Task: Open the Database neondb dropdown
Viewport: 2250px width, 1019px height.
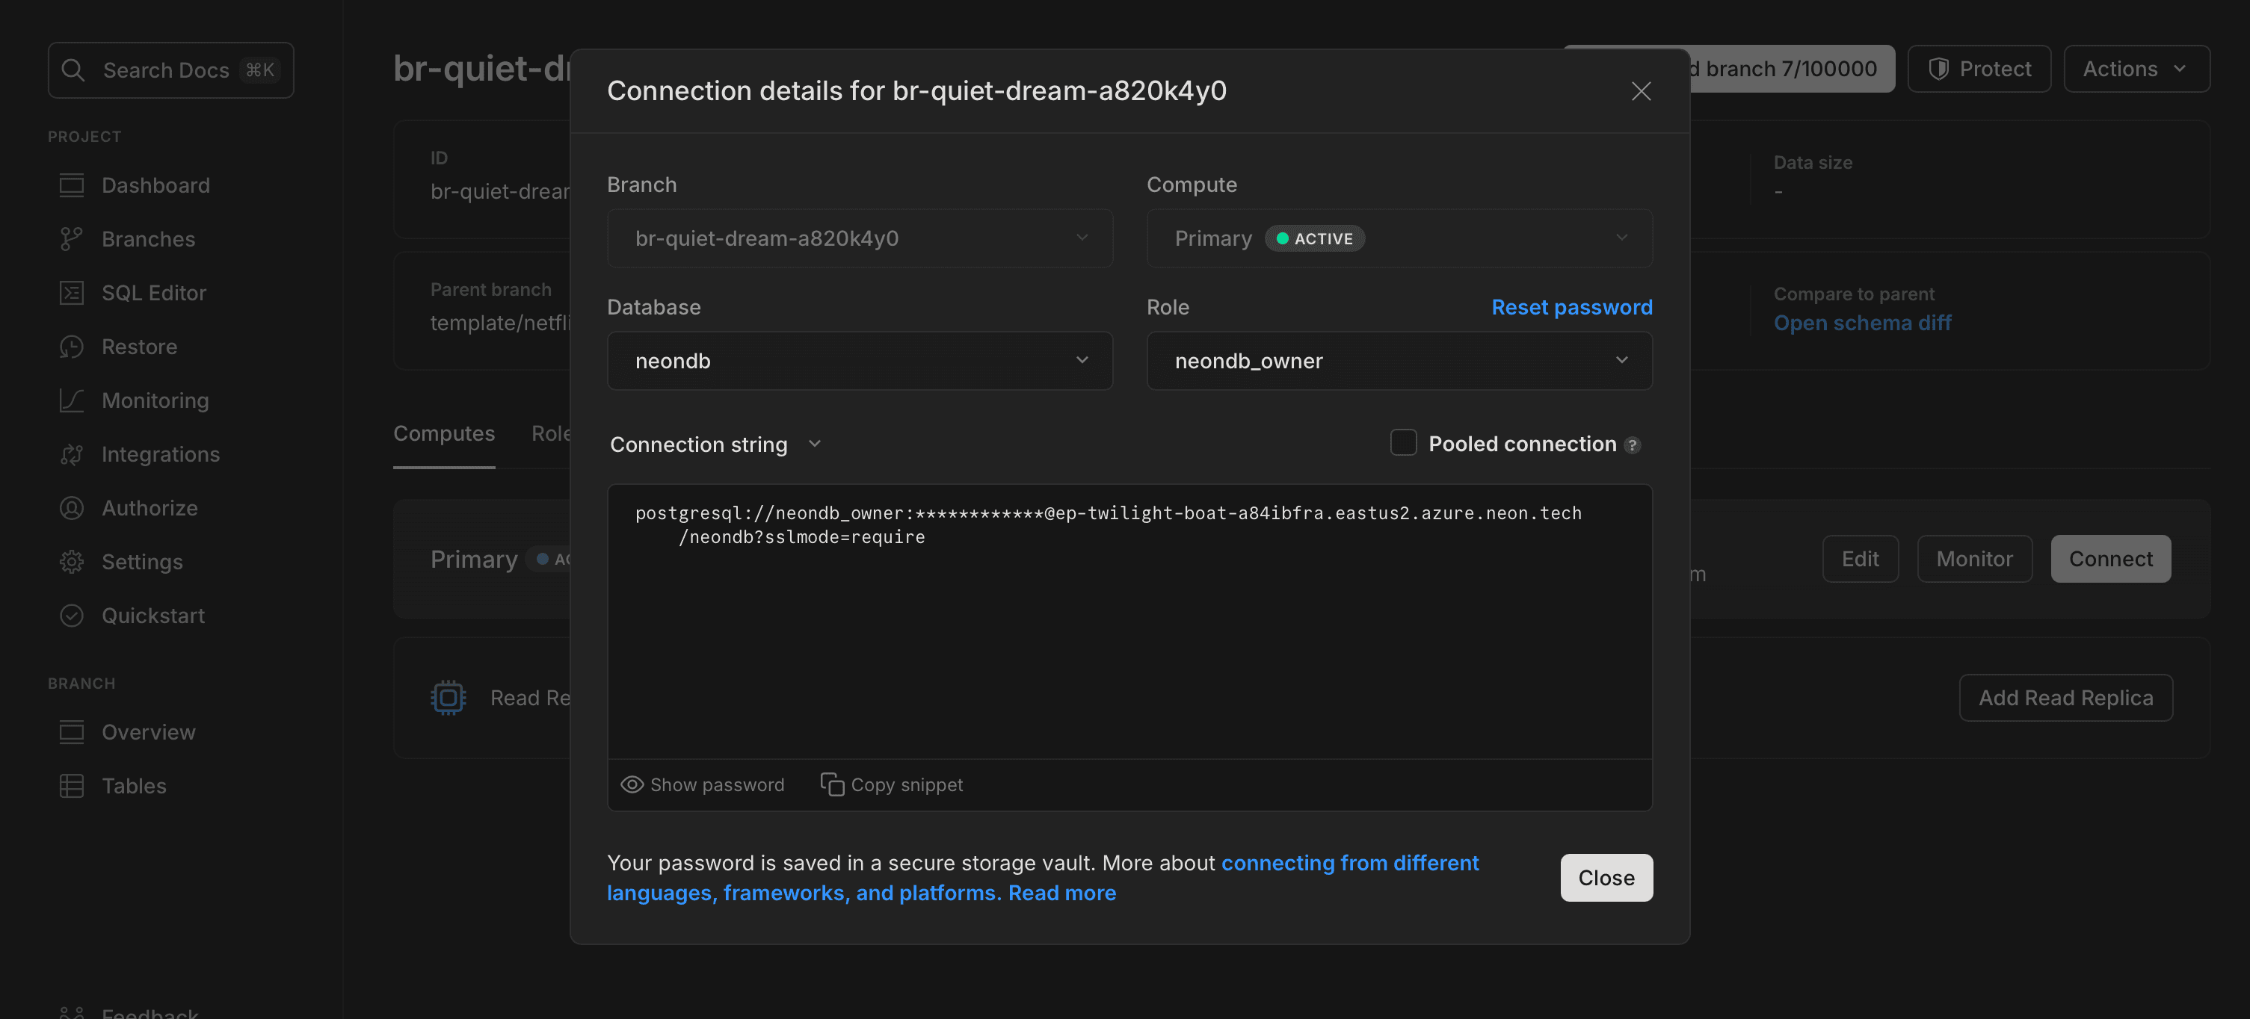Action: click(x=860, y=361)
